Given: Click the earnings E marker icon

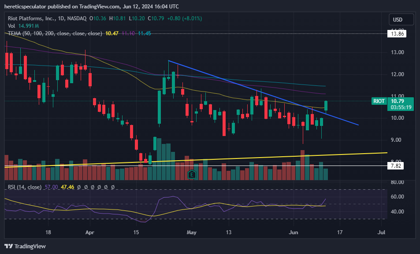Looking at the screenshot, I should pyautogui.click(x=192, y=174).
